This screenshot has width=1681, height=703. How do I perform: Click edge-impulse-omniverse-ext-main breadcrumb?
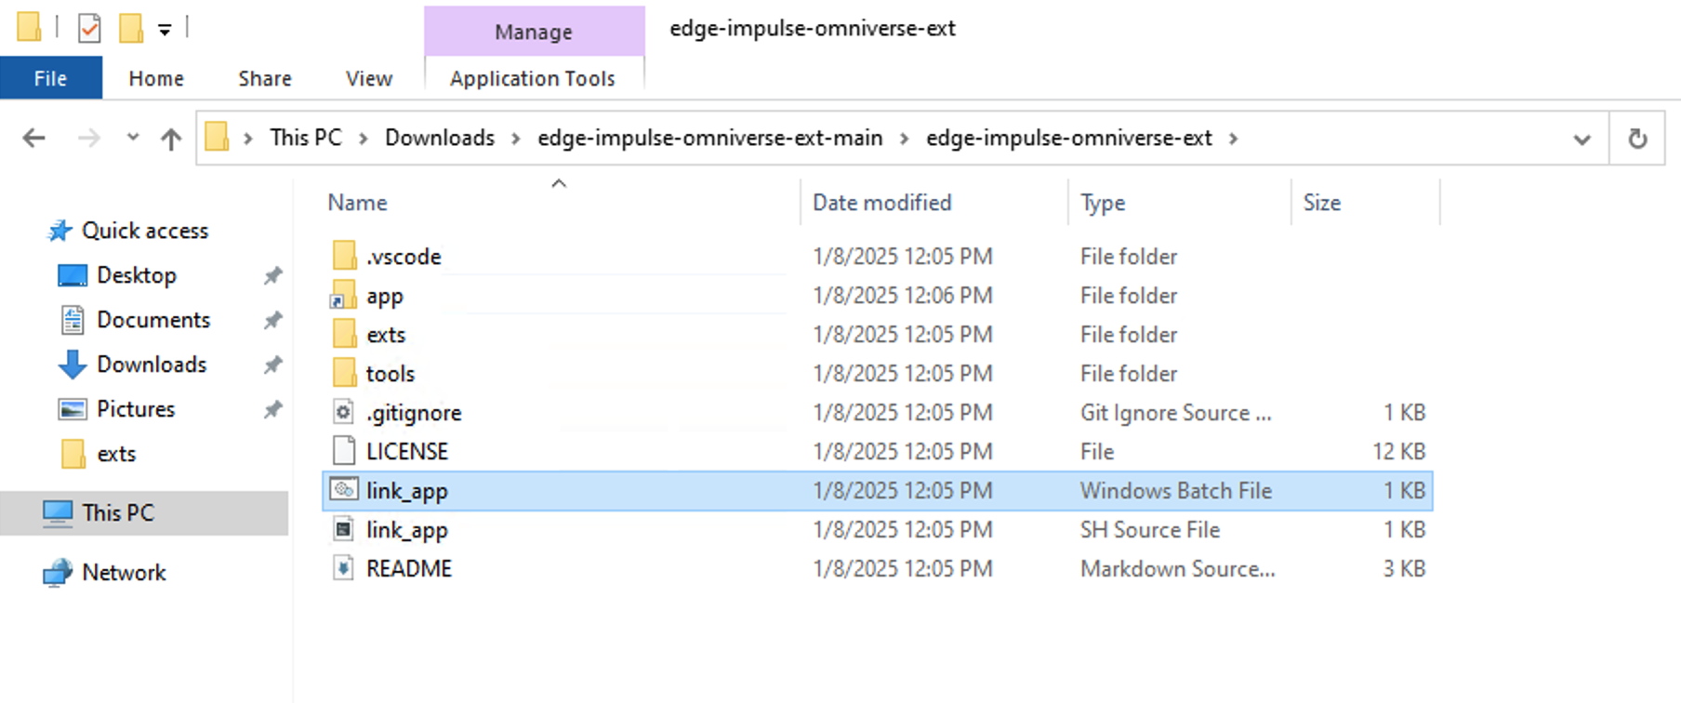(x=710, y=138)
